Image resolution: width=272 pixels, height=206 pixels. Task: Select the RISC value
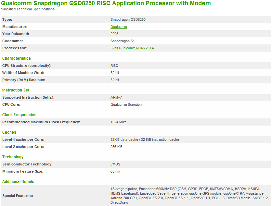114,66
